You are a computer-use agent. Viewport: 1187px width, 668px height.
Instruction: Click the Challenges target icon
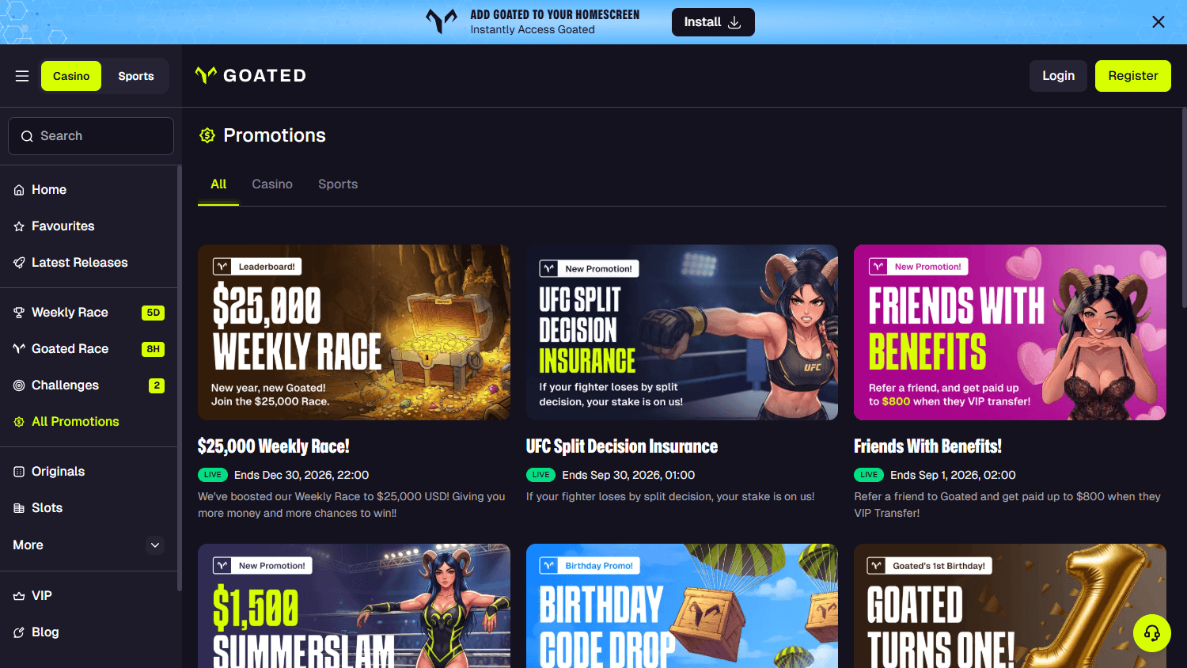[x=19, y=385]
